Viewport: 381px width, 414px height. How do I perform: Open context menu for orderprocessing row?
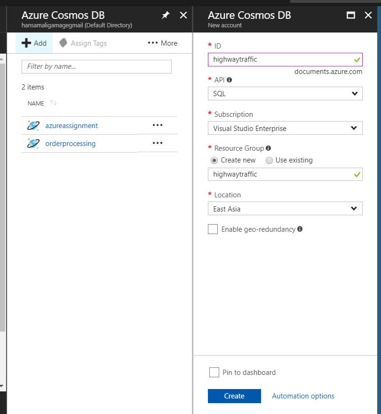(158, 143)
